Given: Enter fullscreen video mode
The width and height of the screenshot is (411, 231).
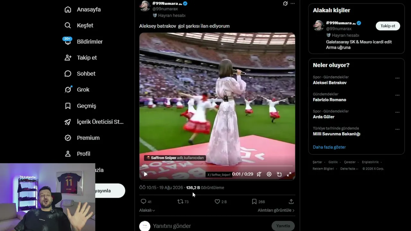Looking at the screenshot, I should coord(289,174).
